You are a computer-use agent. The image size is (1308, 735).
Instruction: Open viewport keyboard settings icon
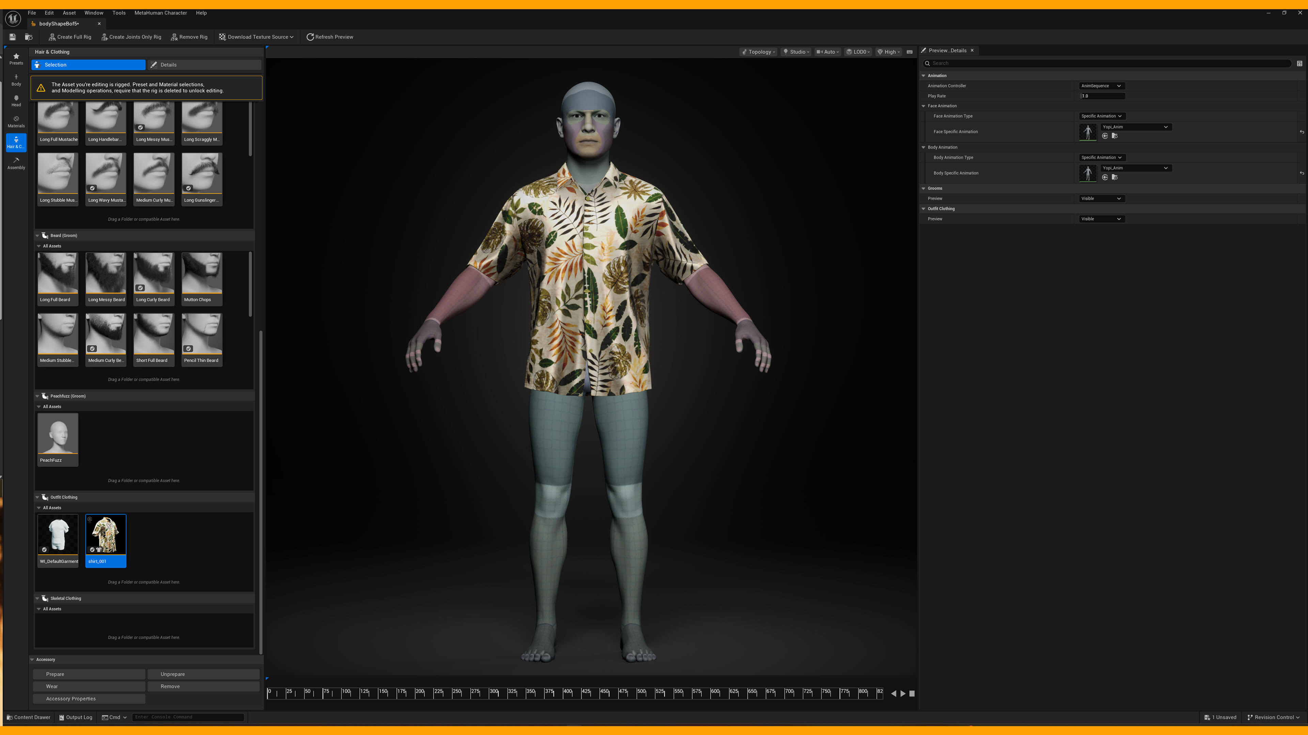pos(909,52)
